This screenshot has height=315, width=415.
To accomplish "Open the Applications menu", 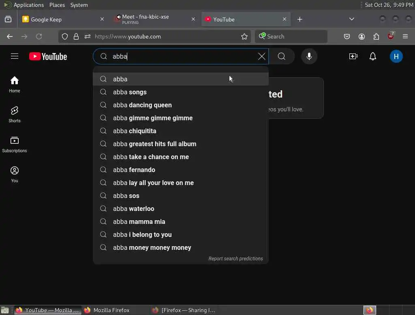I will (x=29, y=5).
